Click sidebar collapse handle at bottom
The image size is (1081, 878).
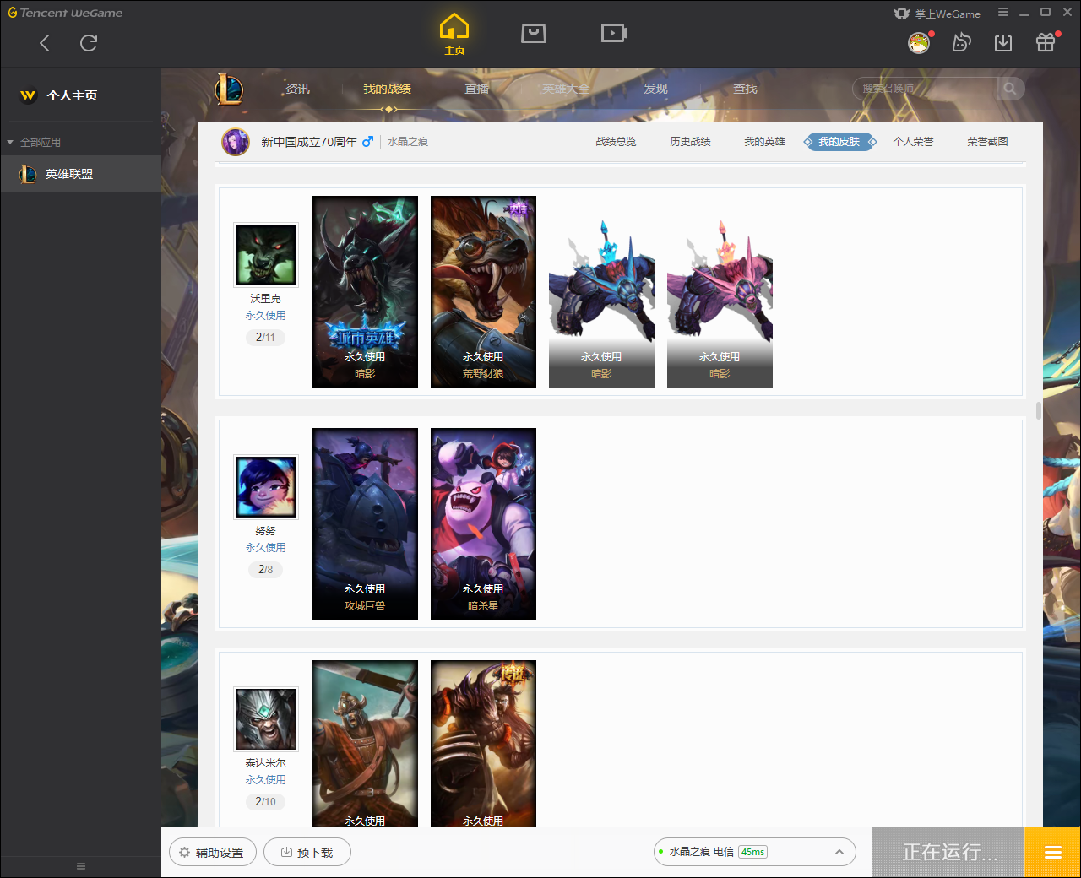[81, 866]
